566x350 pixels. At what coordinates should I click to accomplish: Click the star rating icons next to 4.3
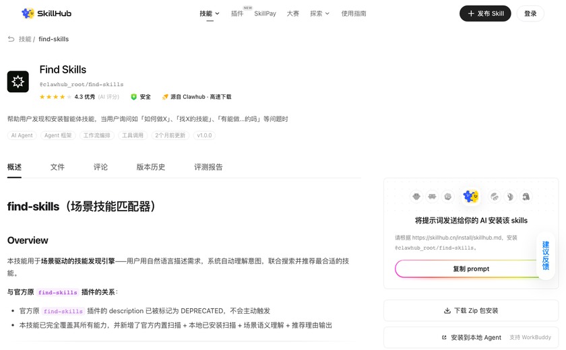55,97
